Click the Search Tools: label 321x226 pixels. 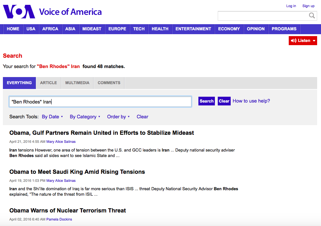point(24,117)
